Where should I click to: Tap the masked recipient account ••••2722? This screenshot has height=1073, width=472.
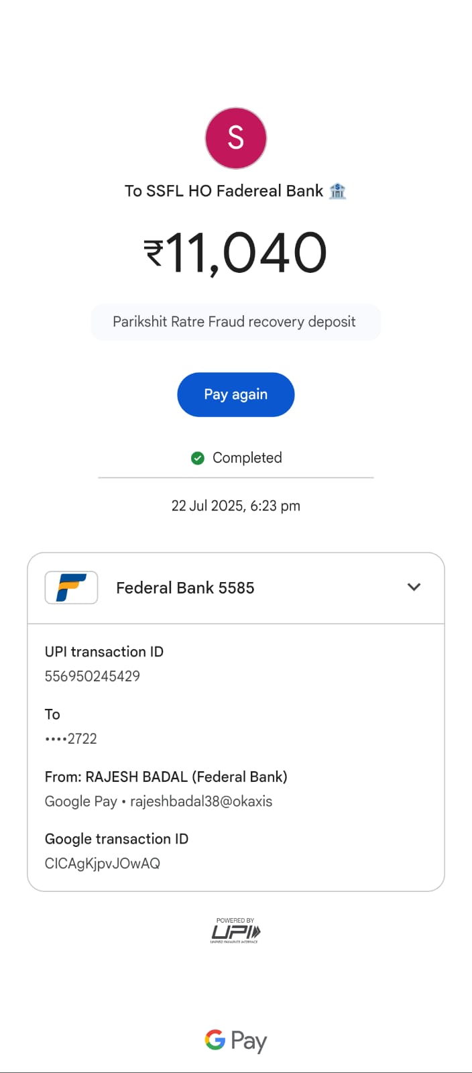[71, 739]
